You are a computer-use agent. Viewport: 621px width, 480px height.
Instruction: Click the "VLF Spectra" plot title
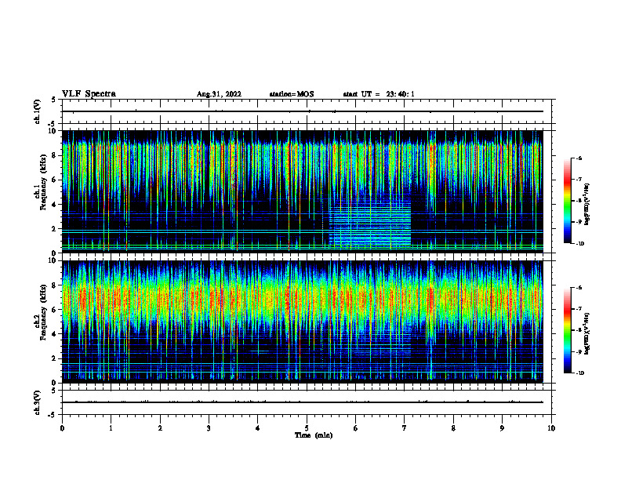[x=89, y=94]
